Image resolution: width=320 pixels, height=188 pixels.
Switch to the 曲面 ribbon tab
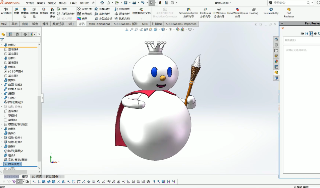[x=25, y=24]
